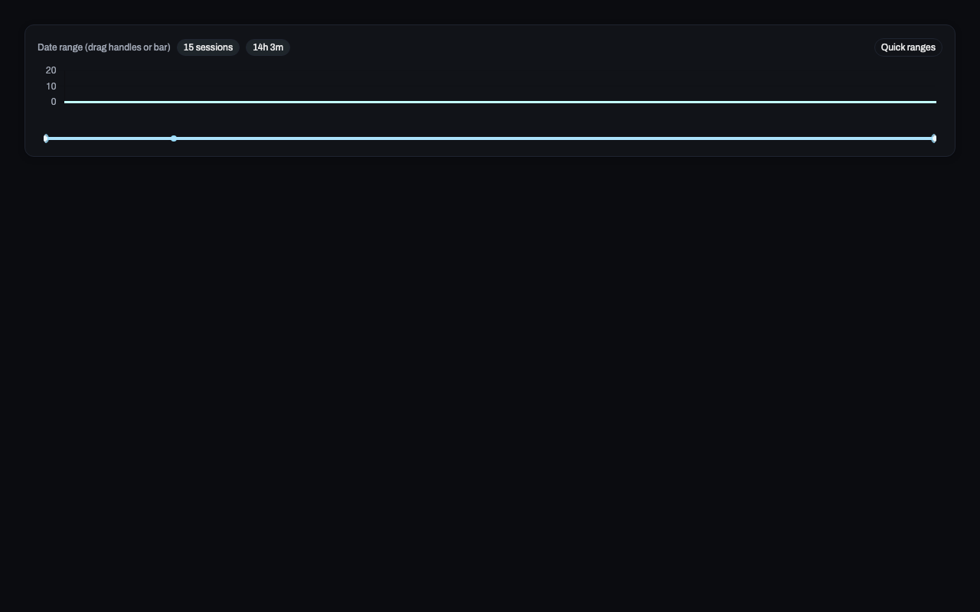Click chart plot area above the zero line
The image size is (980, 612).
click(500, 83)
